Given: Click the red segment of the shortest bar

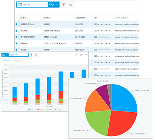Looking at the screenshot, I should click(14, 100).
